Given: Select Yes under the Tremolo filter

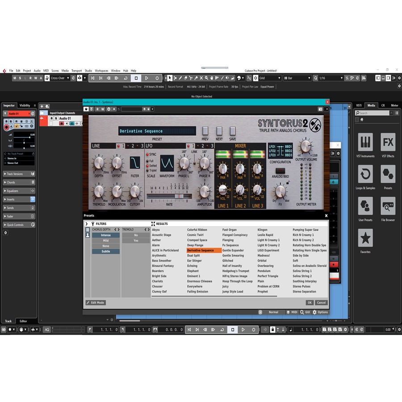Looking at the screenshot, I should coord(136,240).
